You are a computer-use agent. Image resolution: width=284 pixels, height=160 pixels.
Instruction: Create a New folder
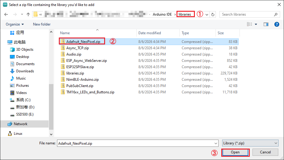point(42,24)
